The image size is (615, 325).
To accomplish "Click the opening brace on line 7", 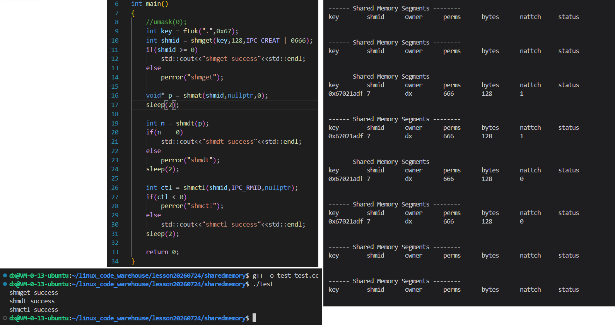I will pos(133,13).
